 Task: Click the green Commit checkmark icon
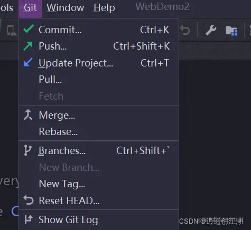(29, 29)
